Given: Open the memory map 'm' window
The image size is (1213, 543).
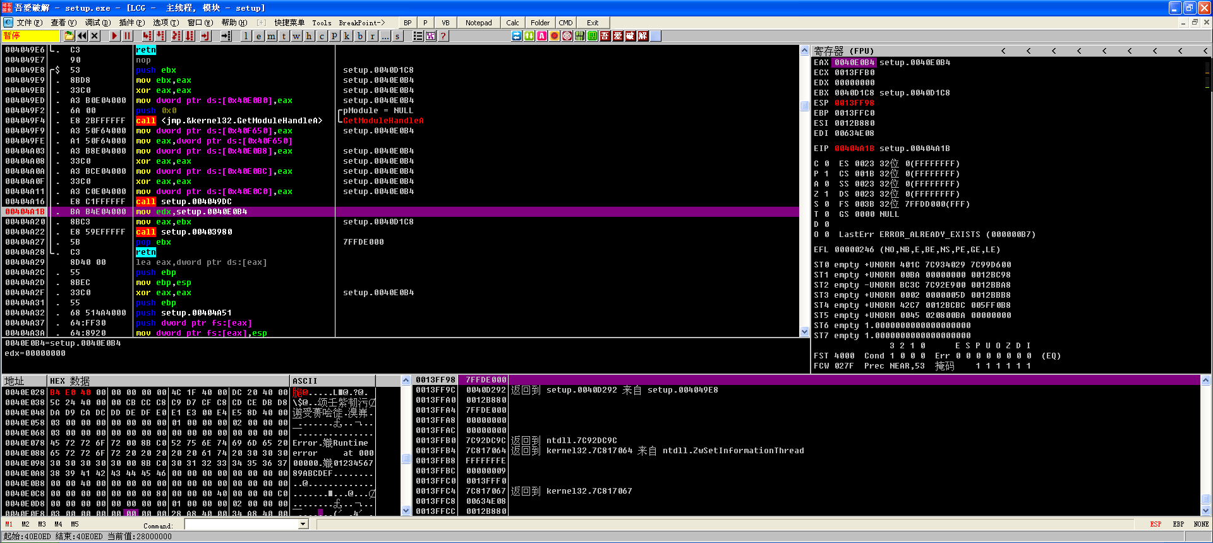Looking at the screenshot, I should 271,36.
